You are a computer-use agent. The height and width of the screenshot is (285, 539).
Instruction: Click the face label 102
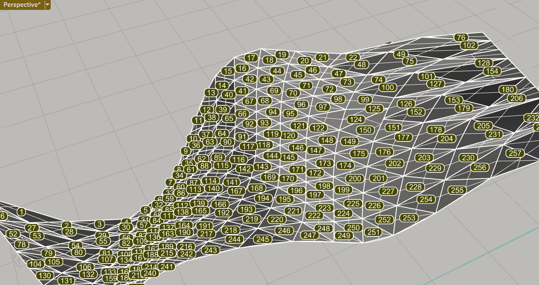click(469, 45)
